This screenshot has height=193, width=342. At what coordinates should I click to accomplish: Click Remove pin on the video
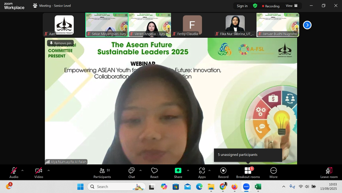[x=60, y=43]
